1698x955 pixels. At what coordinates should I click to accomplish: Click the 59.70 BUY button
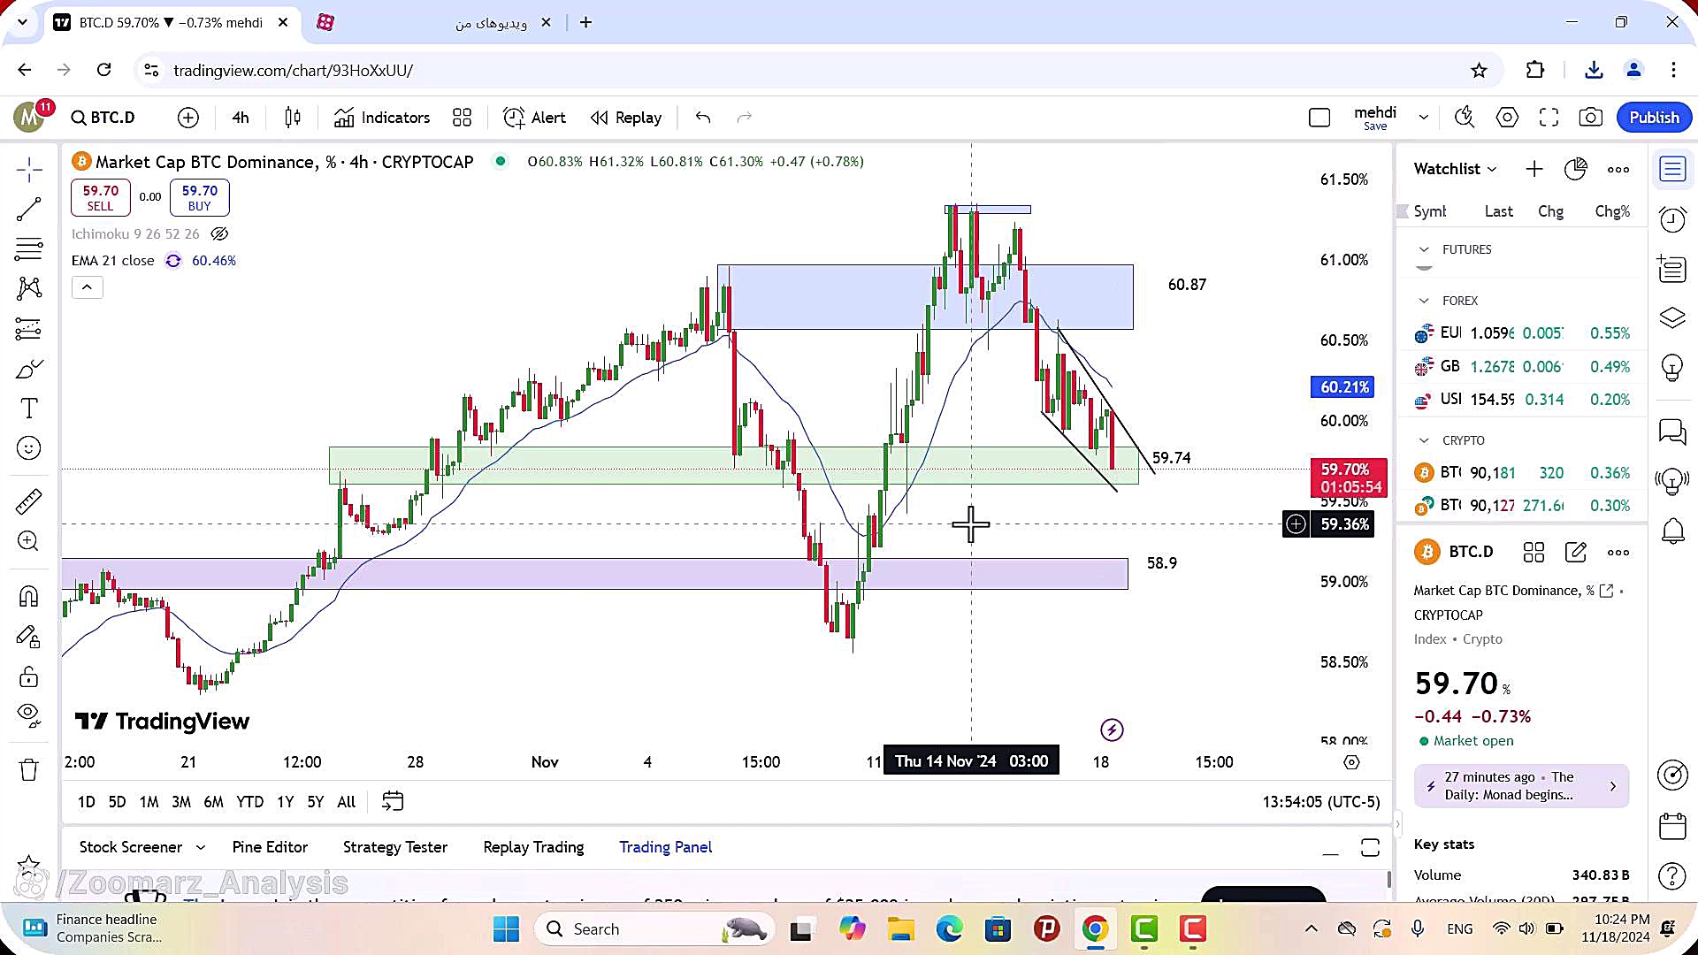tap(200, 197)
